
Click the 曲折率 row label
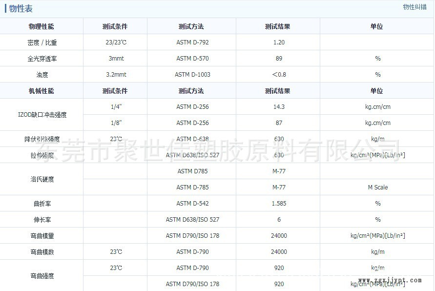[41, 203]
